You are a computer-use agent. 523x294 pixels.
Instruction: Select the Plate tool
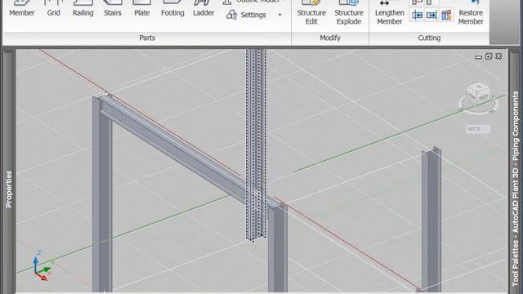click(x=141, y=9)
